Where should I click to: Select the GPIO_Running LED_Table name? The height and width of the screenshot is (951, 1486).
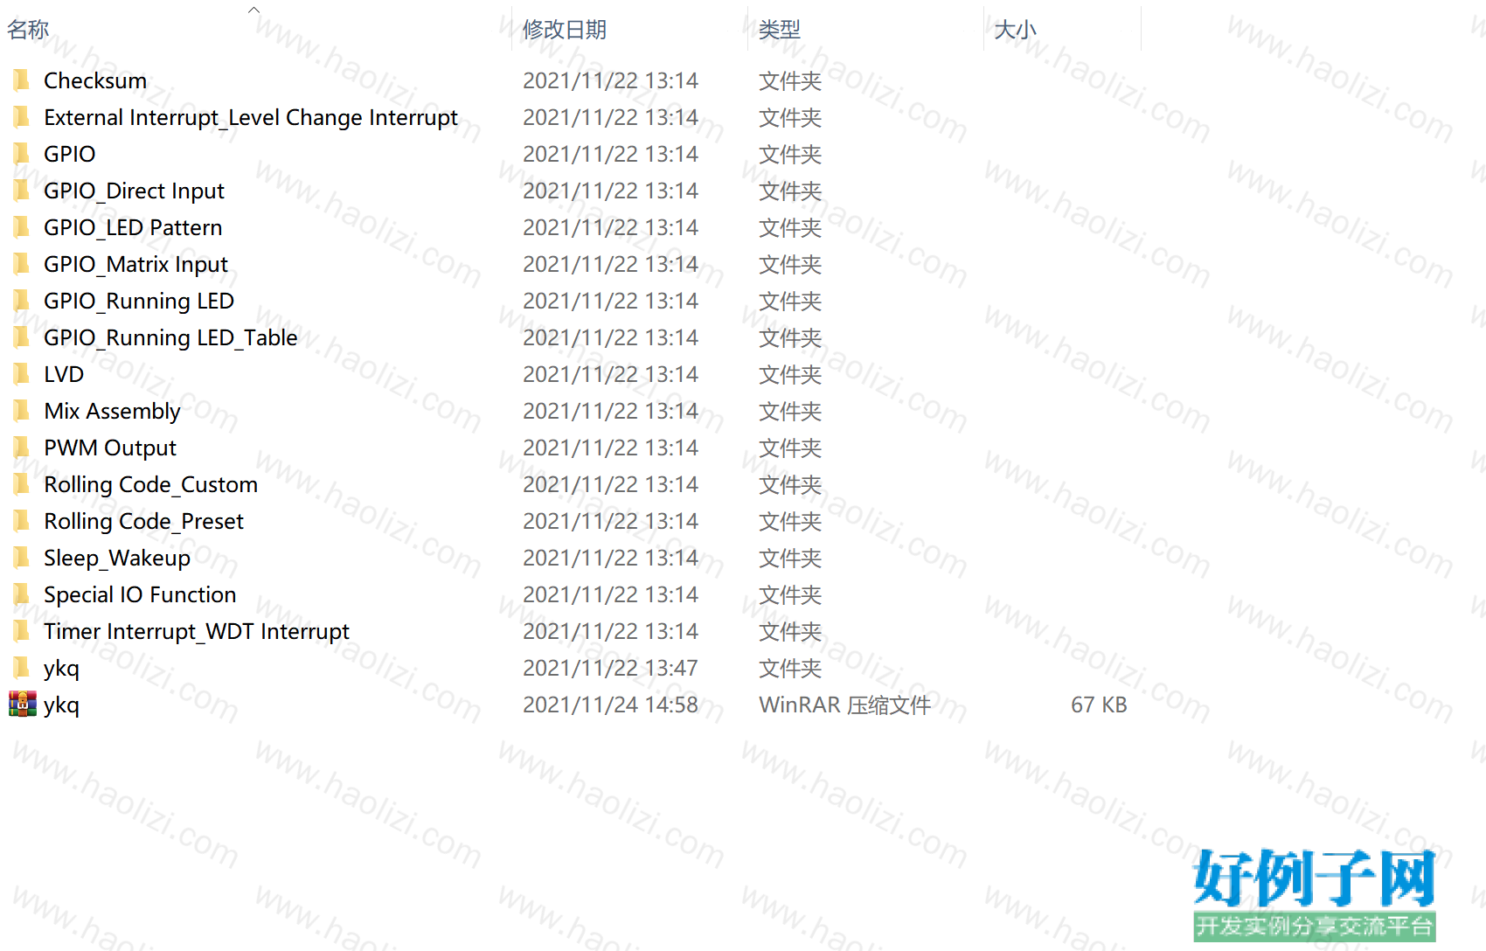170,337
